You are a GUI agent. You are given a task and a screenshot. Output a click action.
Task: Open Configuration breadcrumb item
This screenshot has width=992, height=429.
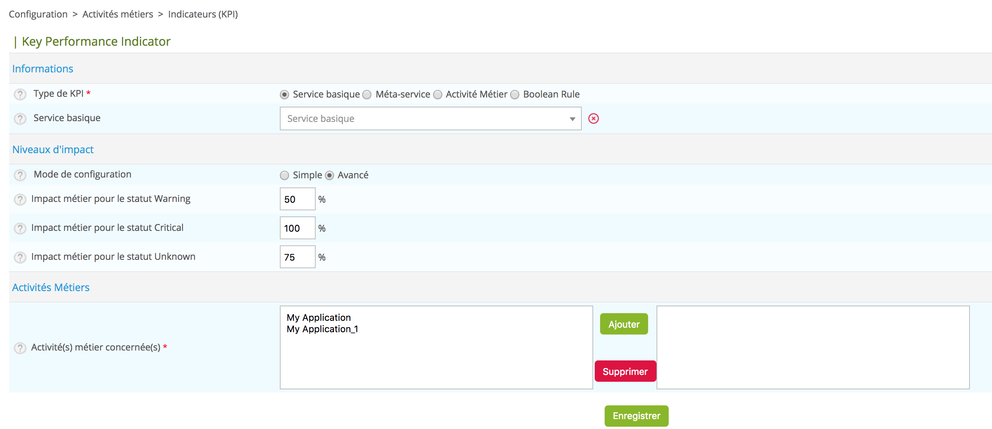pos(38,14)
